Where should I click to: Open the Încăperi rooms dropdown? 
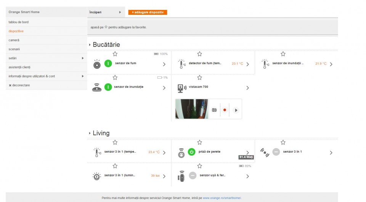coord(106,12)
